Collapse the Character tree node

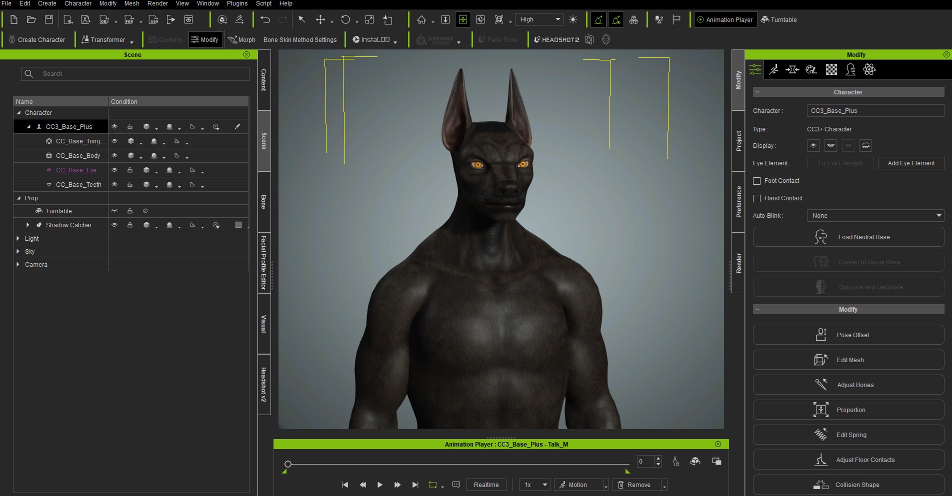point(19,113)
